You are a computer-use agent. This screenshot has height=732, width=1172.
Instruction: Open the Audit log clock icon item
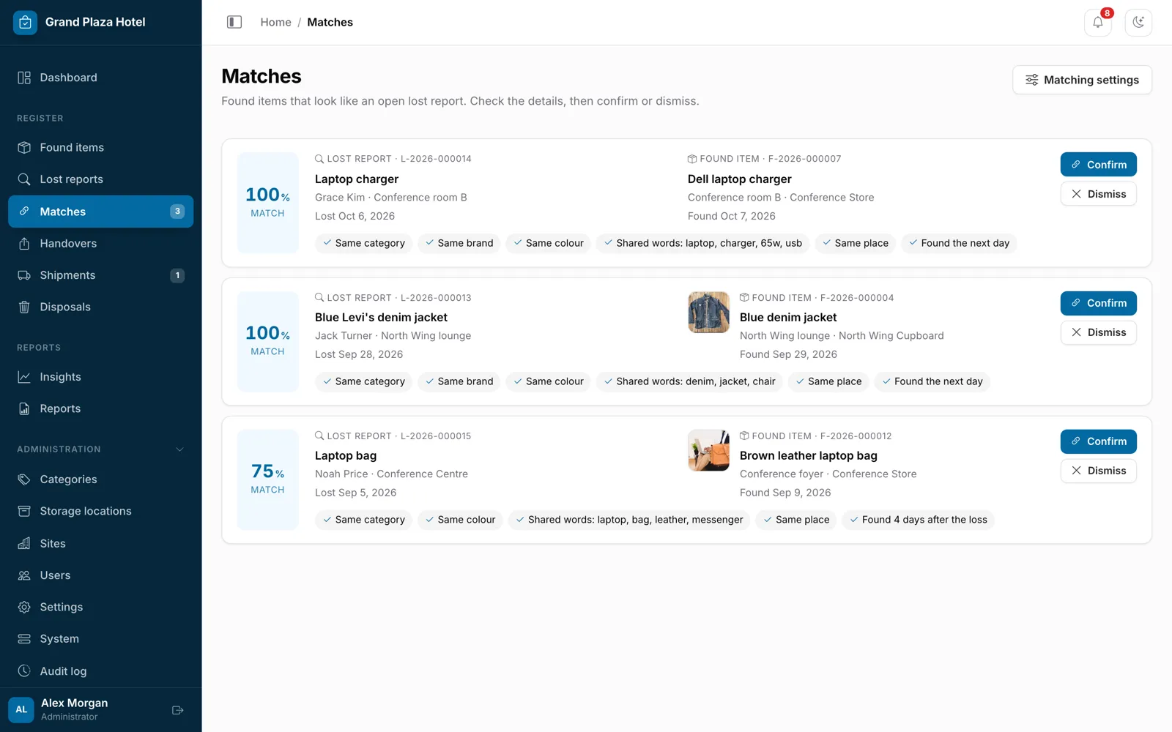(x=101, y=671)
